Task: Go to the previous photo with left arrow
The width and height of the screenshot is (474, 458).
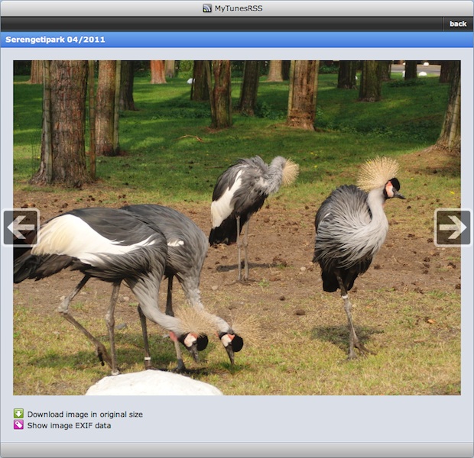Action: pyautogui.click(x=21, y=227)
